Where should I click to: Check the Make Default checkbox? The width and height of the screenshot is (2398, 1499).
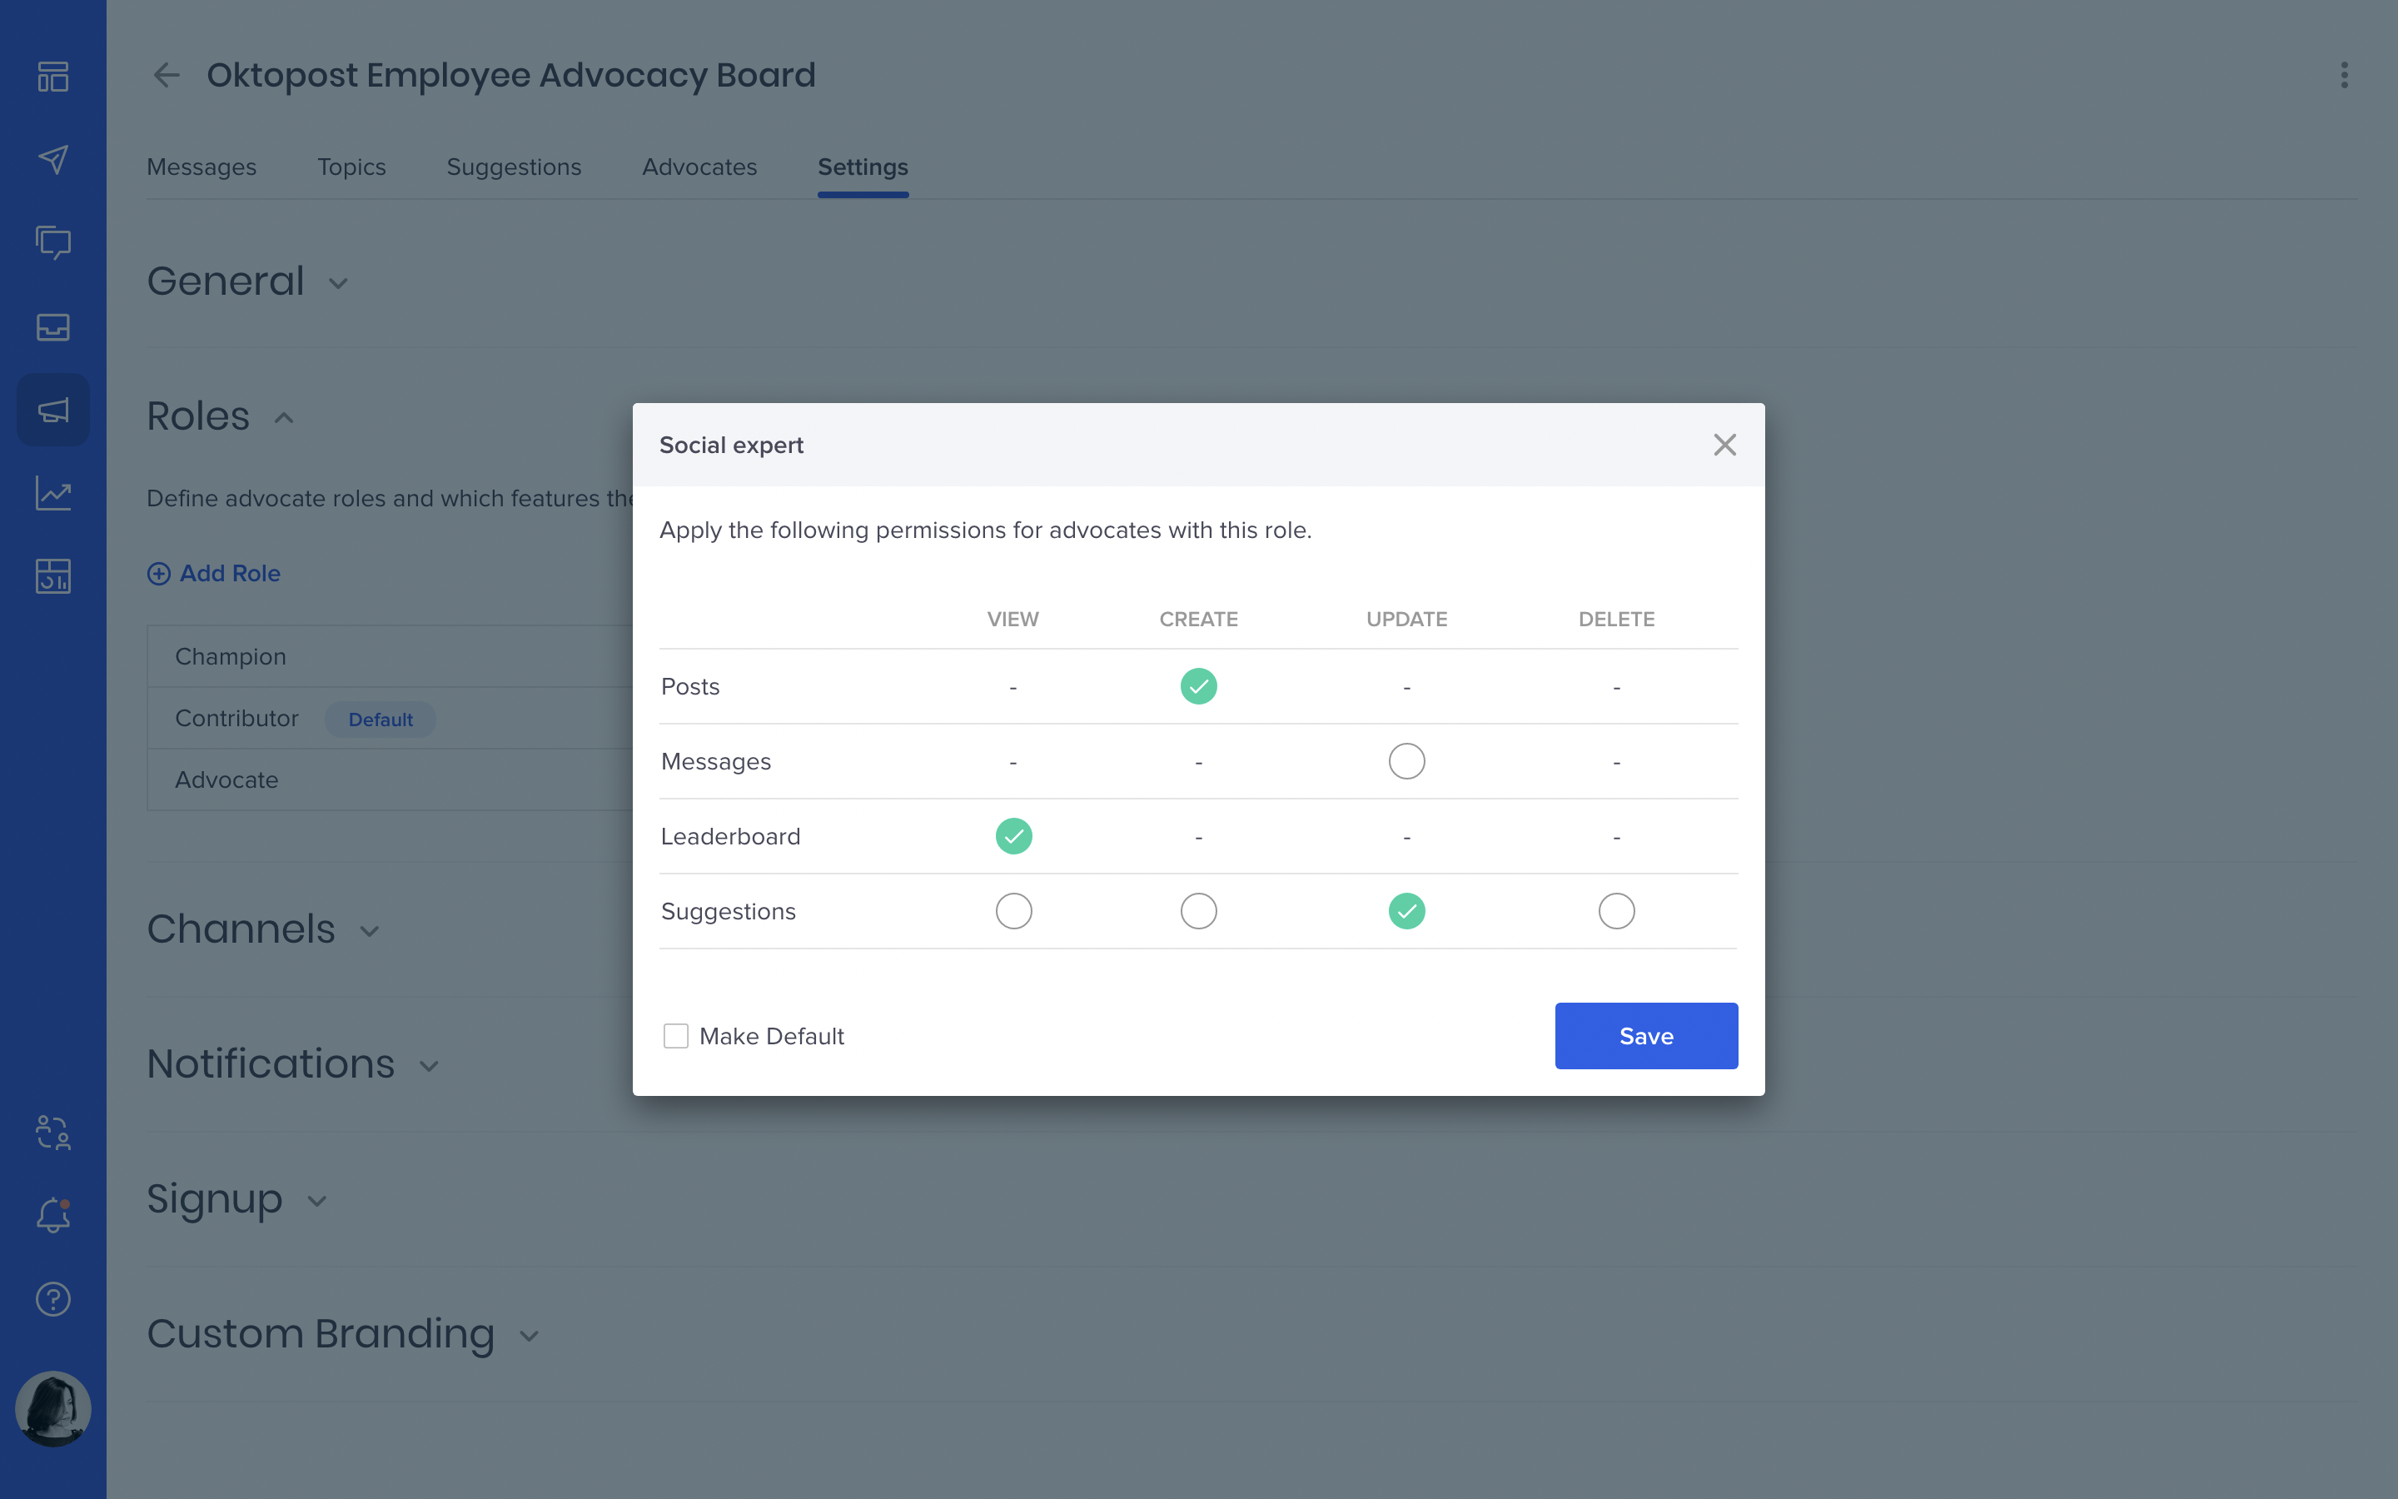click(x=676, y=1036)
